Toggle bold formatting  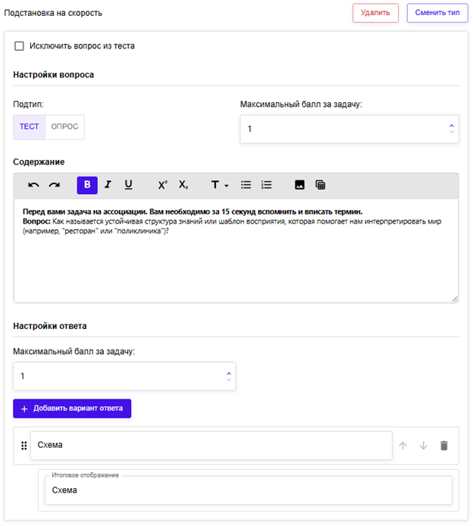coord(87,185)
